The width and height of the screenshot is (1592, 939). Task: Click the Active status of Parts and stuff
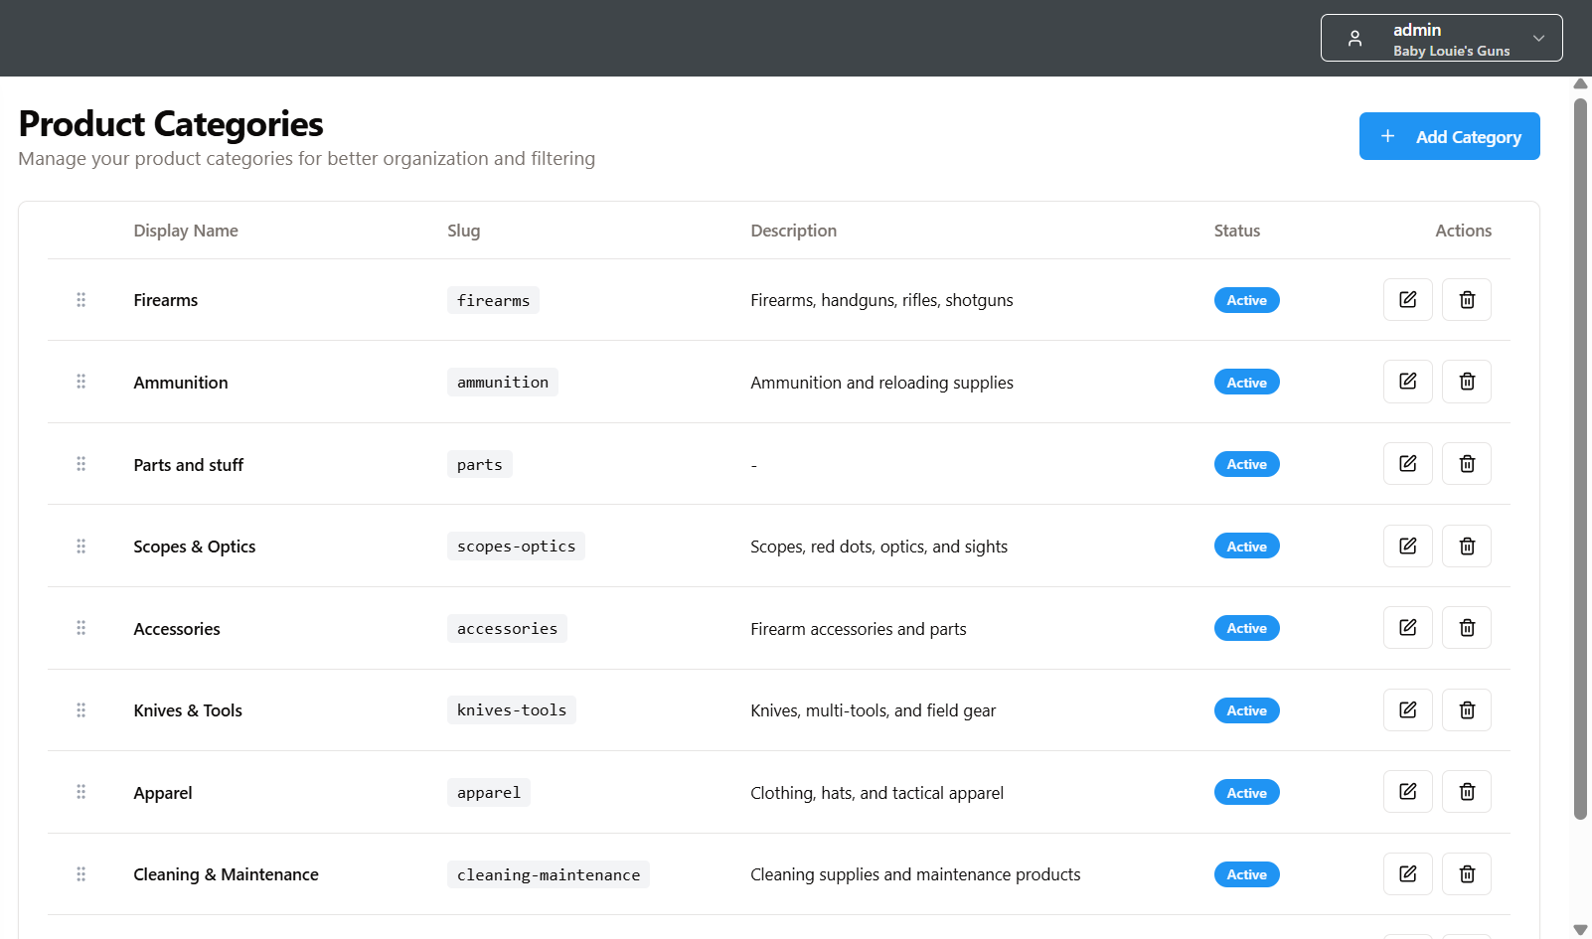[1246, 464]
